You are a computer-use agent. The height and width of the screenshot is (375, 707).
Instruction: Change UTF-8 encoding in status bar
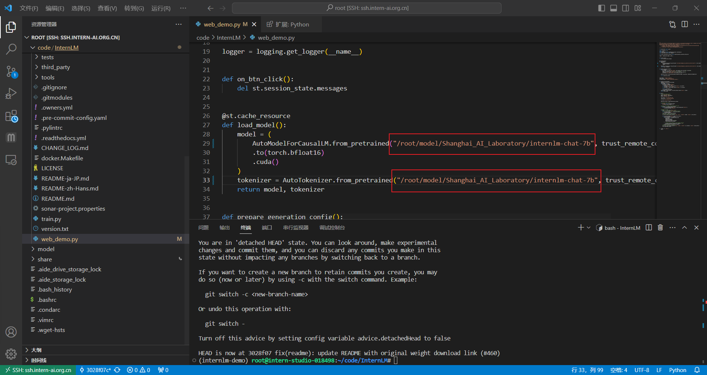(642, 370)
